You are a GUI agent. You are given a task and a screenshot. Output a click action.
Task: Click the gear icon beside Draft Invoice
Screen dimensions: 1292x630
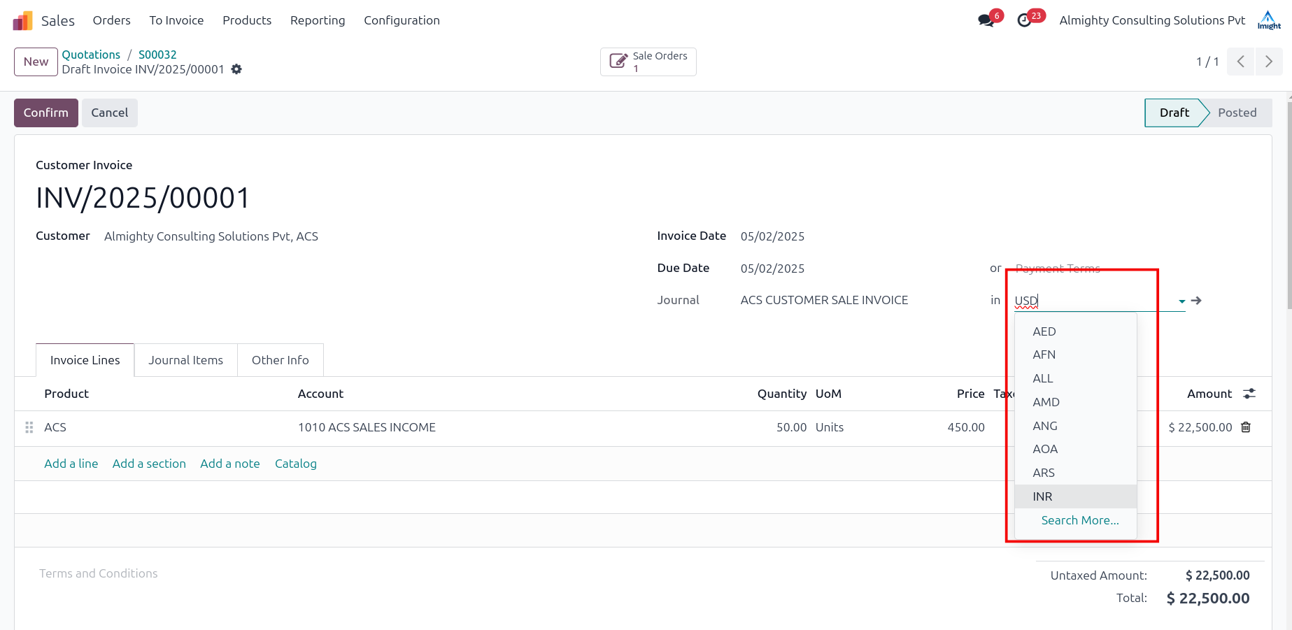pyautogui.click(x=236, y=69)
